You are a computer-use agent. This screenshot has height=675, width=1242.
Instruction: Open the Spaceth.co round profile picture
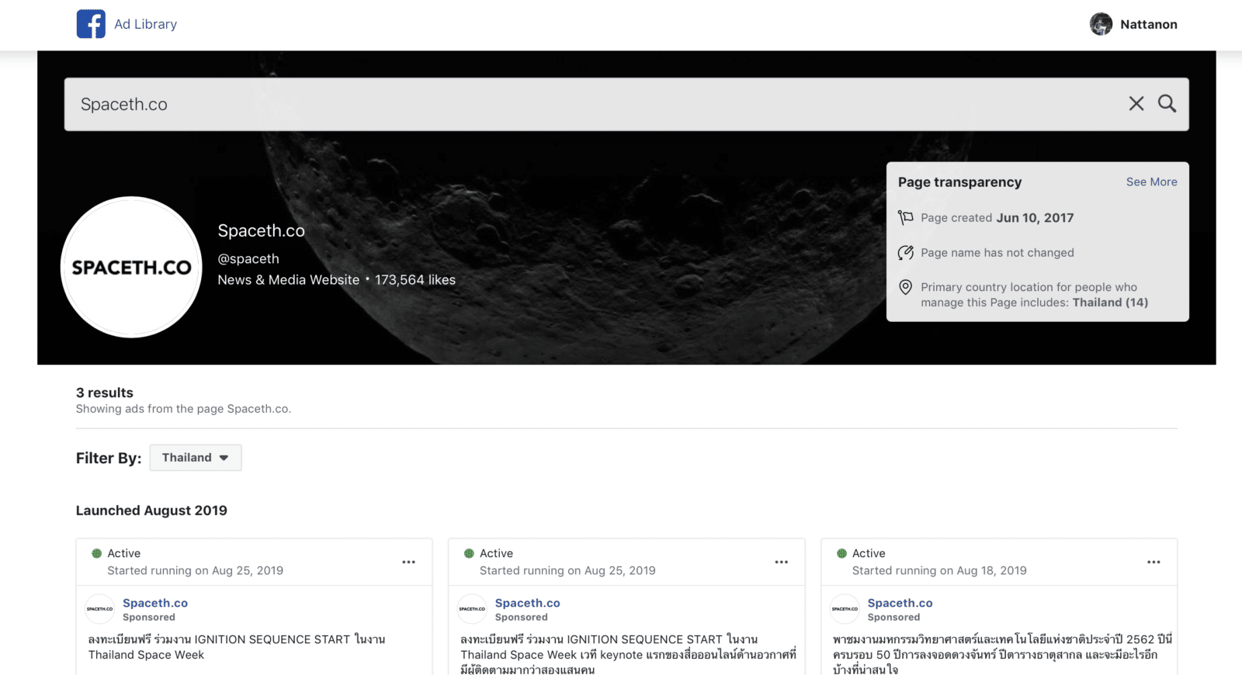coord(131,267)
